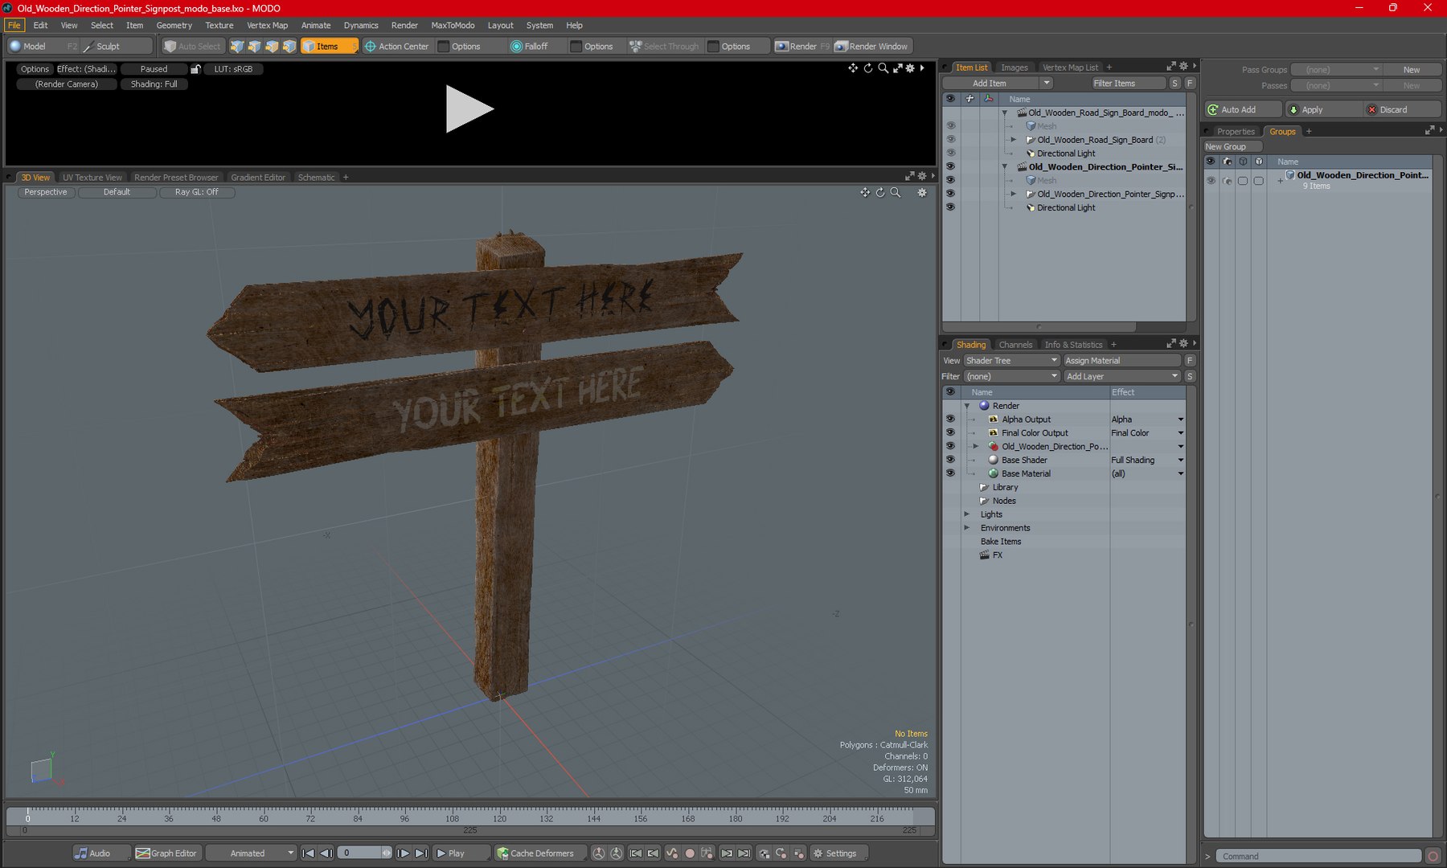Open Render Window from the toolbar
Screen dimensions: 1447x868
(x=871, y=47)
